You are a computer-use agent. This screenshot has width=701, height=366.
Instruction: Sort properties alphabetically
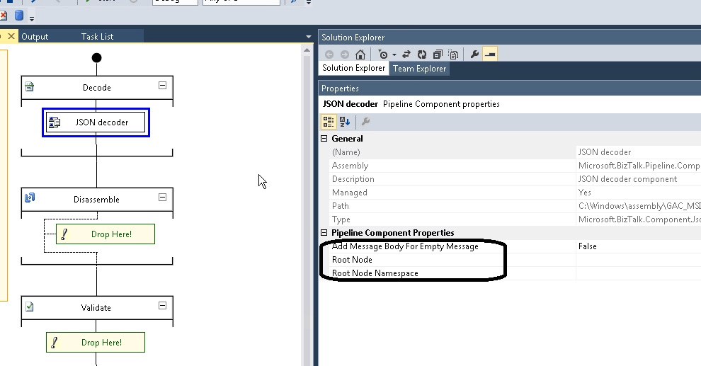click(x=345, y=122)
